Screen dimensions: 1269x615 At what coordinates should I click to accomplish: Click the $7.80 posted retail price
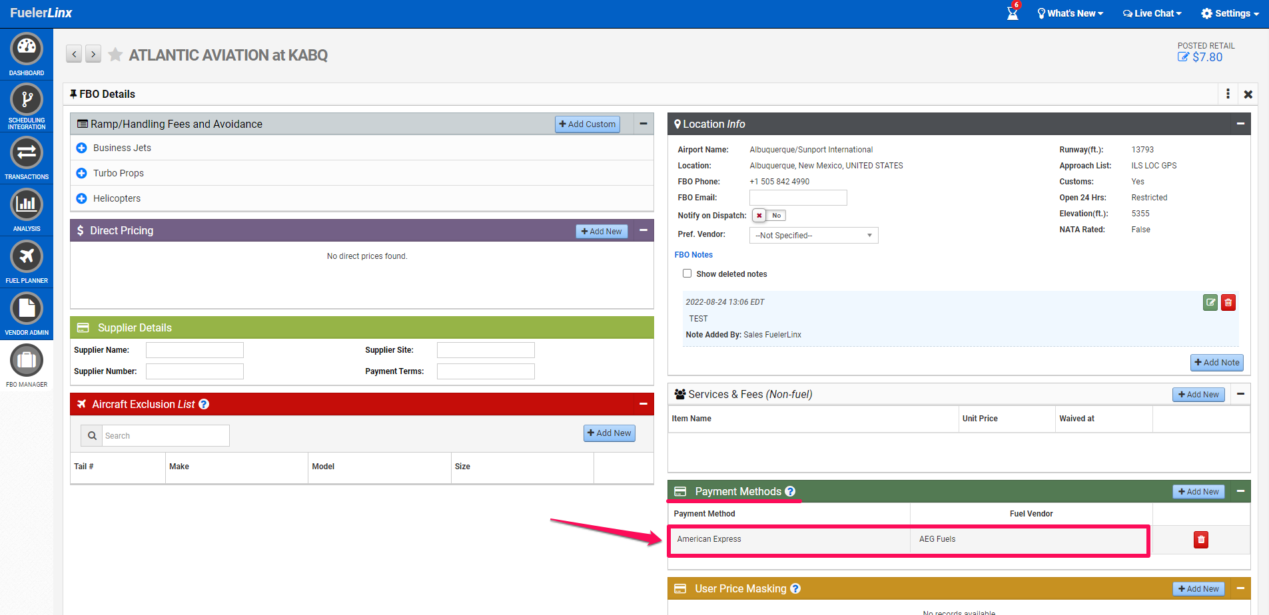[x=1207, y=57]
